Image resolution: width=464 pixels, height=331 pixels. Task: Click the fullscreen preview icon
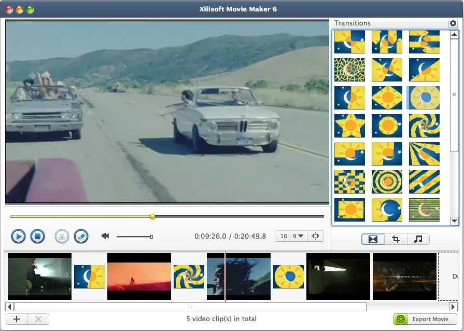pyautogui.click(x=315, y=236)
